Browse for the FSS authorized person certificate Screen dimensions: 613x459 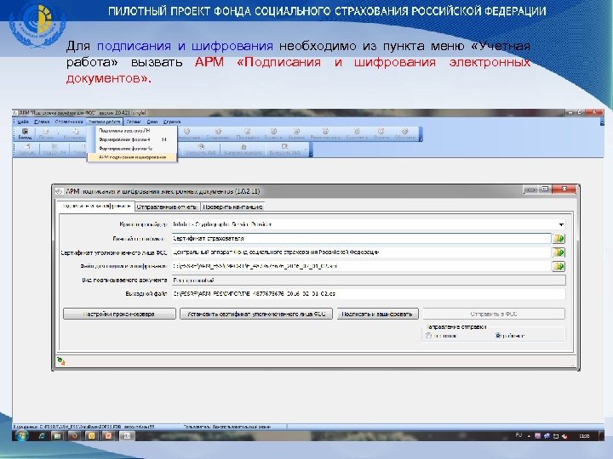point(559,252)
